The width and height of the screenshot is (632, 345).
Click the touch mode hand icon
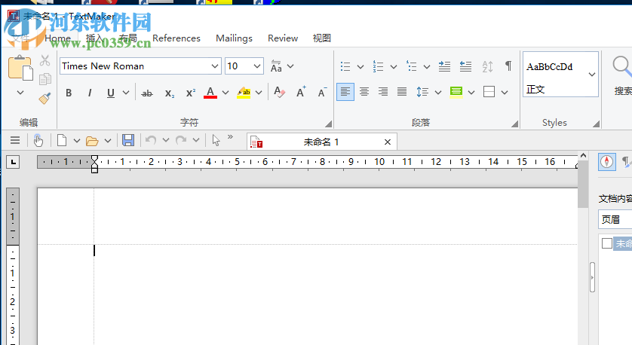click(x=38, y=140)
